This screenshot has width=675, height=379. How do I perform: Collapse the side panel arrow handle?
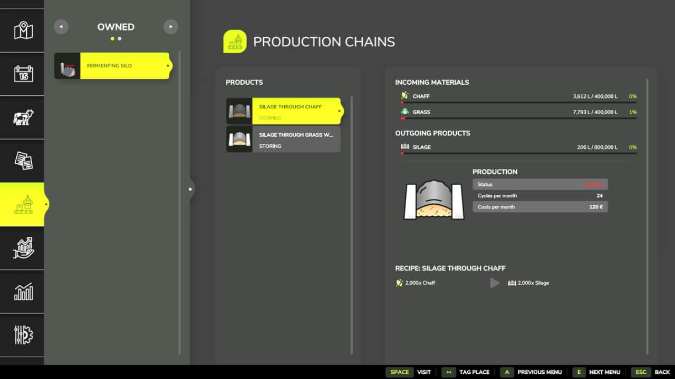click(191, 189)
